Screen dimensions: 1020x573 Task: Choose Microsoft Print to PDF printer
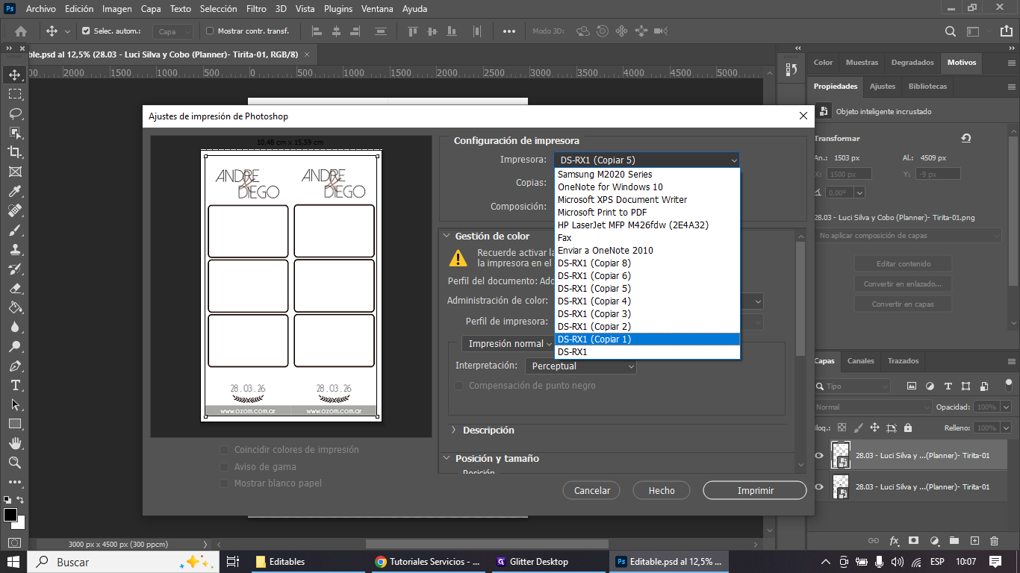pyautogui.click(x=647, y=213)
